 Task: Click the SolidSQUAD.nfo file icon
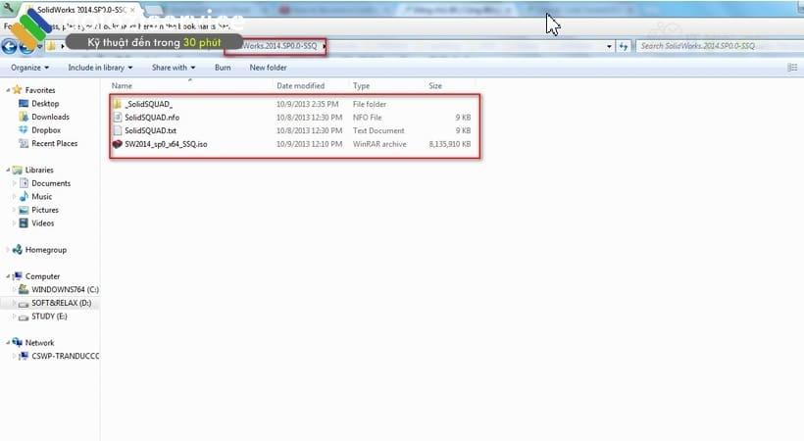tap(117, 118)
